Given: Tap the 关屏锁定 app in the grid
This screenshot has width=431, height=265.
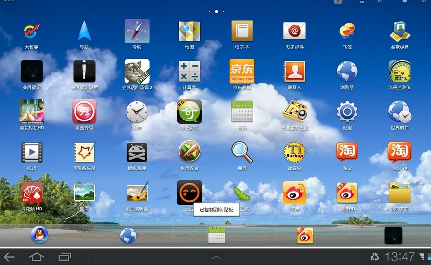Looking at the screenshot, I should click(31, 72).
